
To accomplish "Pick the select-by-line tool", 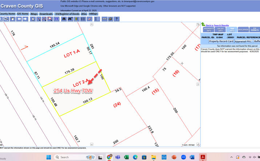I will (x=44, y=19).
